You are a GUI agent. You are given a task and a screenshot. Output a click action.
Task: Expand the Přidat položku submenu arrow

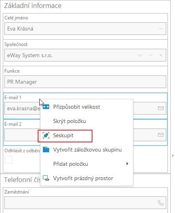(x=127, y=164)
